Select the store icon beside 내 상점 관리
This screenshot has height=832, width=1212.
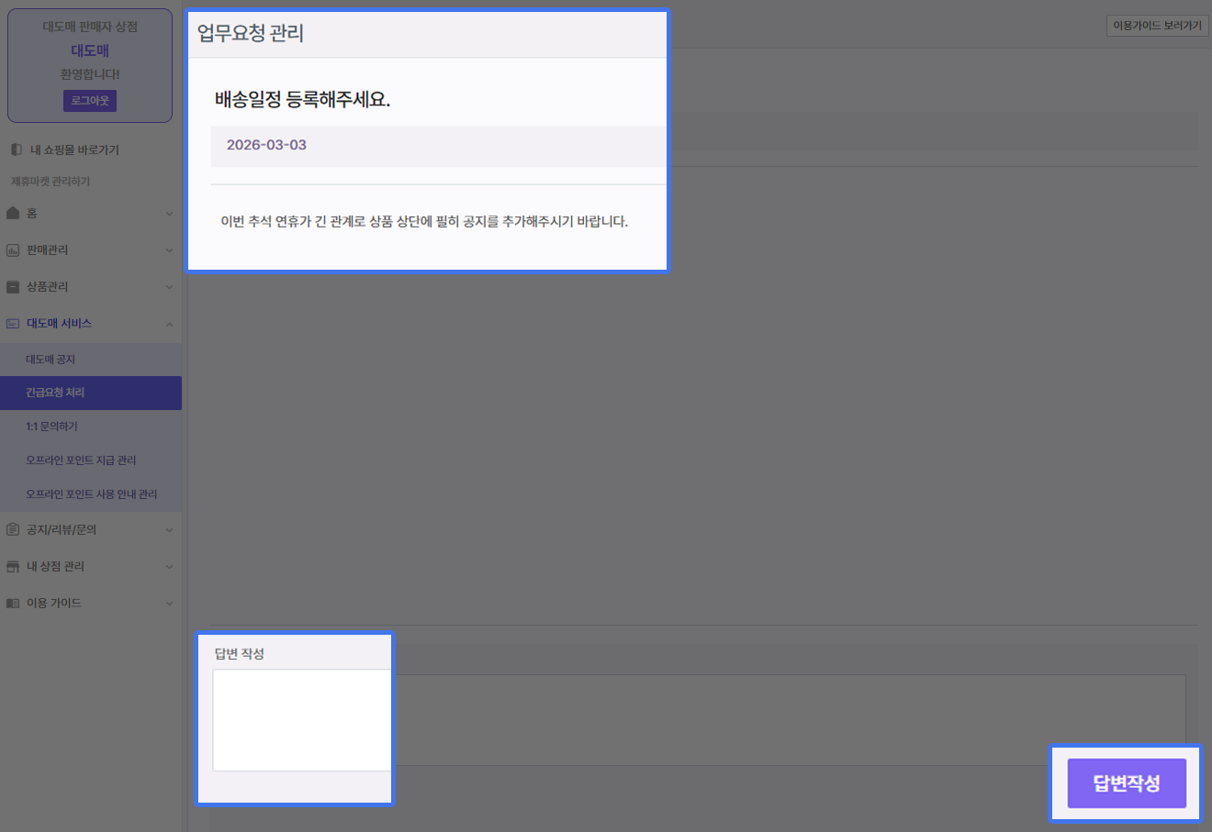13,566
